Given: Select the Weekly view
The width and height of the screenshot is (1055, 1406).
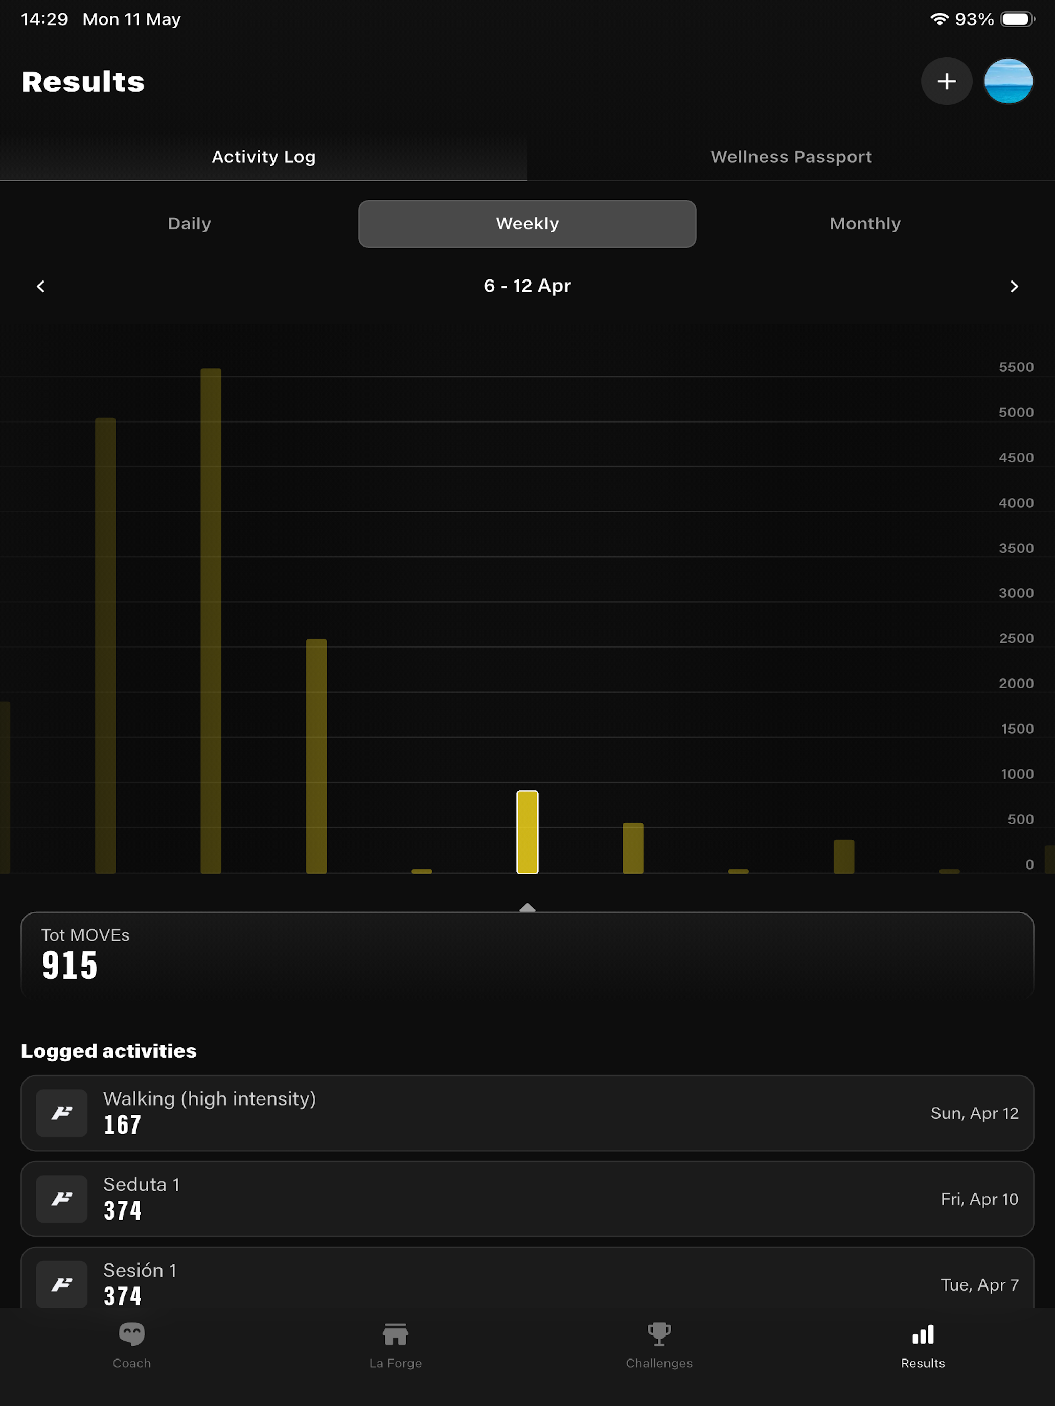Looking at the screenshot, I should point(527,224).
